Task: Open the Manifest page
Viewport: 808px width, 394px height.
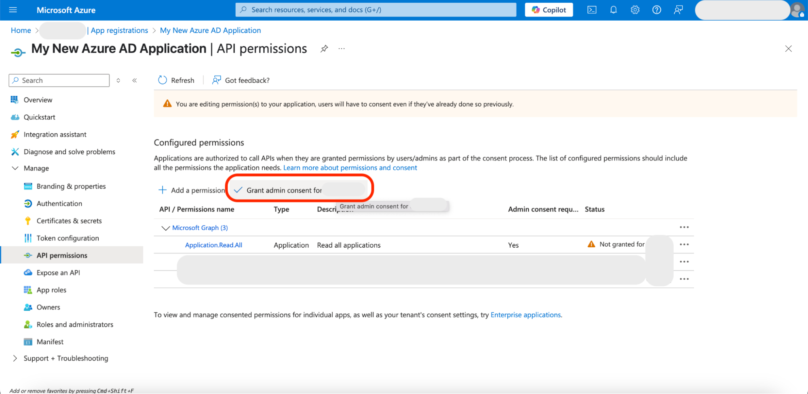Action: click(50, 342)
